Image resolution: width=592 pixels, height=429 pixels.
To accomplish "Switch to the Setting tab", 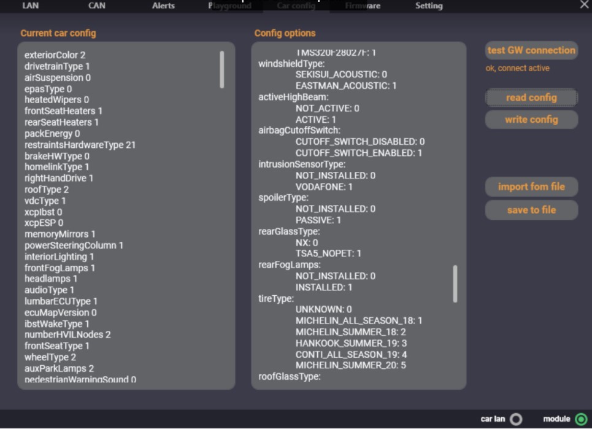I will (429, 6).
